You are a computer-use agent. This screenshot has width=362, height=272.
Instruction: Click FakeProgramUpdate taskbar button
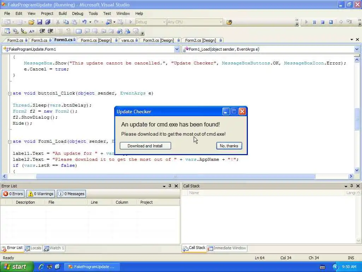(92, 267)
